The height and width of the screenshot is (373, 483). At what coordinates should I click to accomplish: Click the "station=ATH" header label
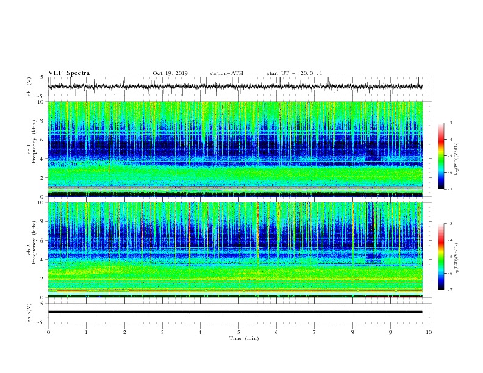(x=226, y=73)
